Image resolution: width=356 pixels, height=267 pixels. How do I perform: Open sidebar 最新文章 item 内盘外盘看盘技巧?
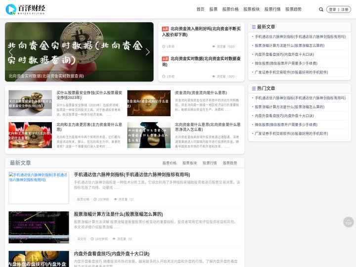pos(284,54)
